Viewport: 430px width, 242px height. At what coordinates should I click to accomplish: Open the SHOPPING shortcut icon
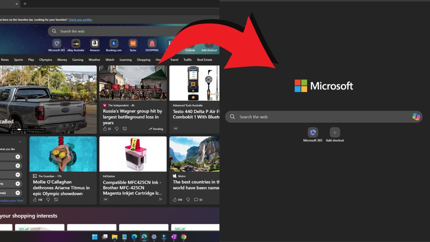pos(152,44)
